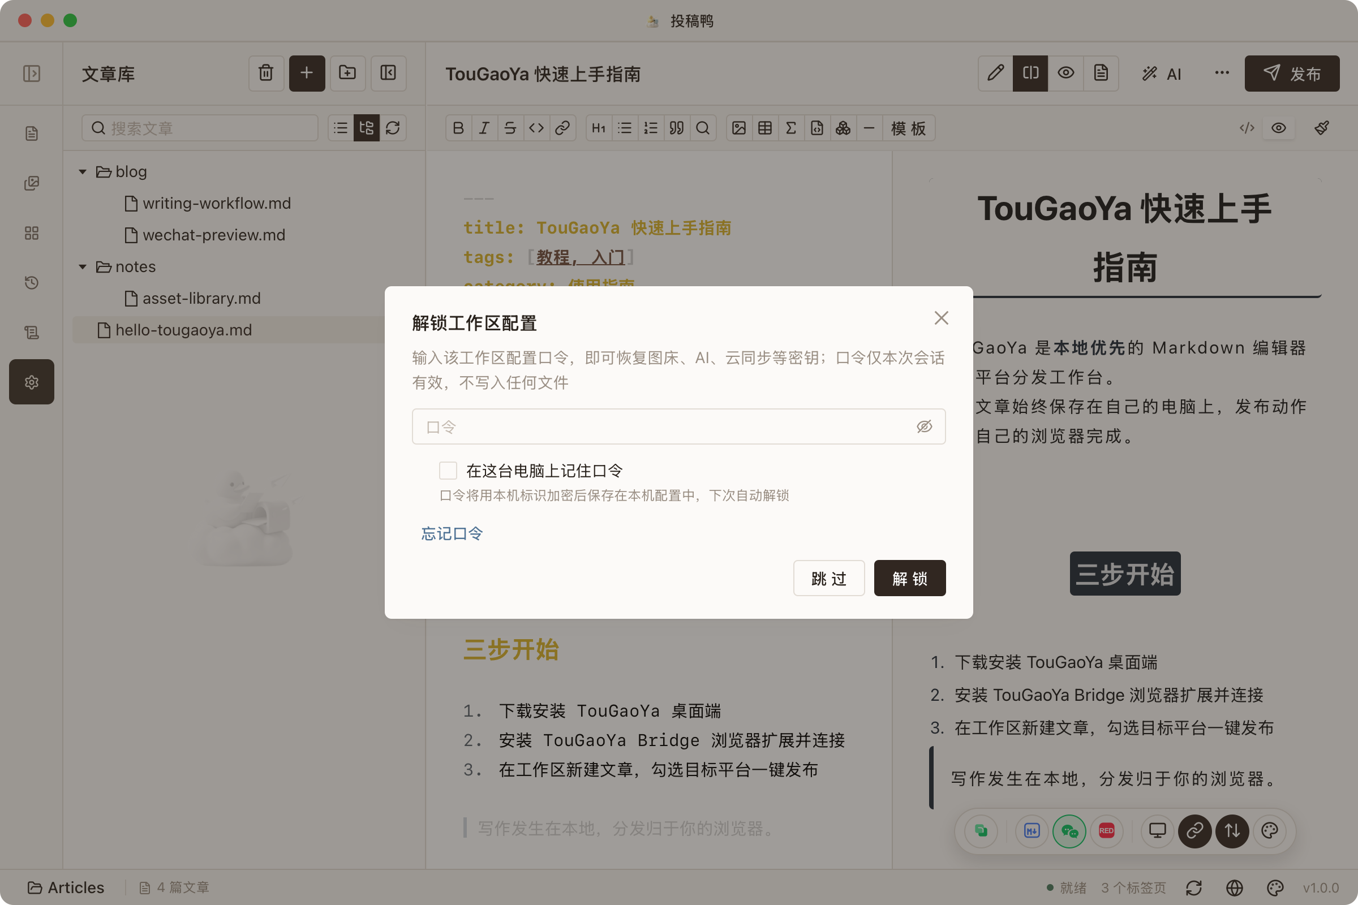The image size is (1358, 905).
Task: Switch preview to desktop monitor view
Action: click(1158, 830)
